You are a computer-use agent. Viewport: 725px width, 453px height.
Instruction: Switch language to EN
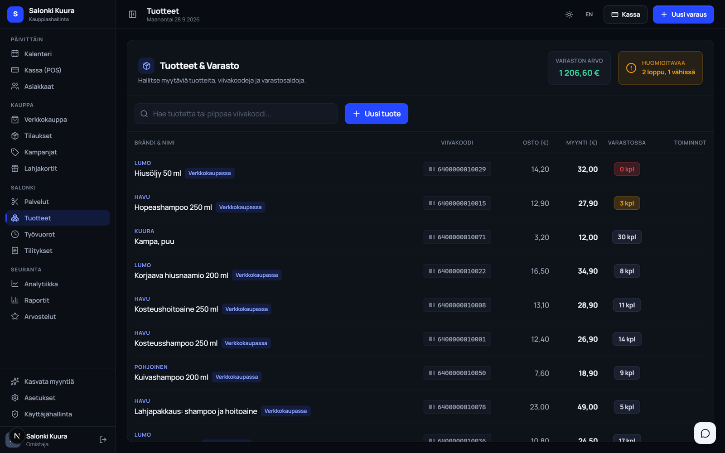click(x=589, y=14)
